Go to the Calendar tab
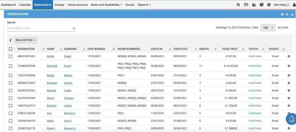The image size is (296, 132). point(25,5)
